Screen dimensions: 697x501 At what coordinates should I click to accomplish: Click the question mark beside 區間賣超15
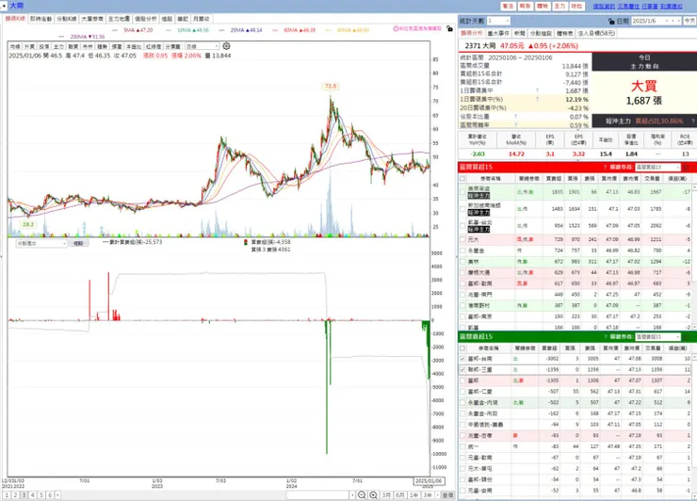click(x=605, y=337)
